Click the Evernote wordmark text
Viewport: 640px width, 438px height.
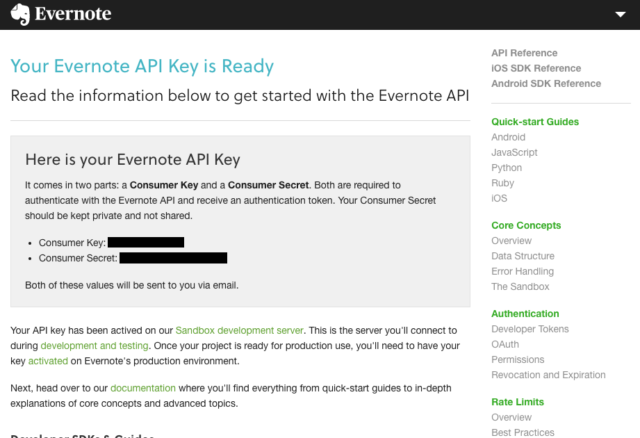point(73,14)
